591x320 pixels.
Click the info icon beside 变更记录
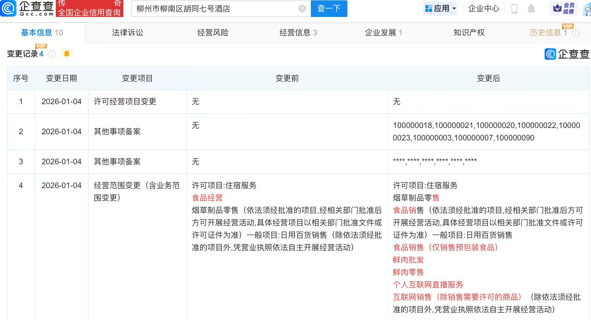point(52,54)
